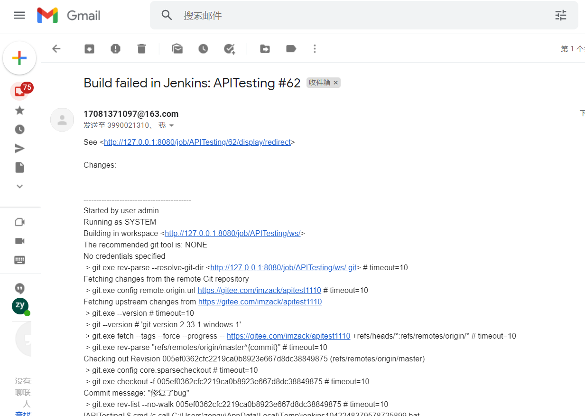
Task: Archive this email
Action: [90, 48]
